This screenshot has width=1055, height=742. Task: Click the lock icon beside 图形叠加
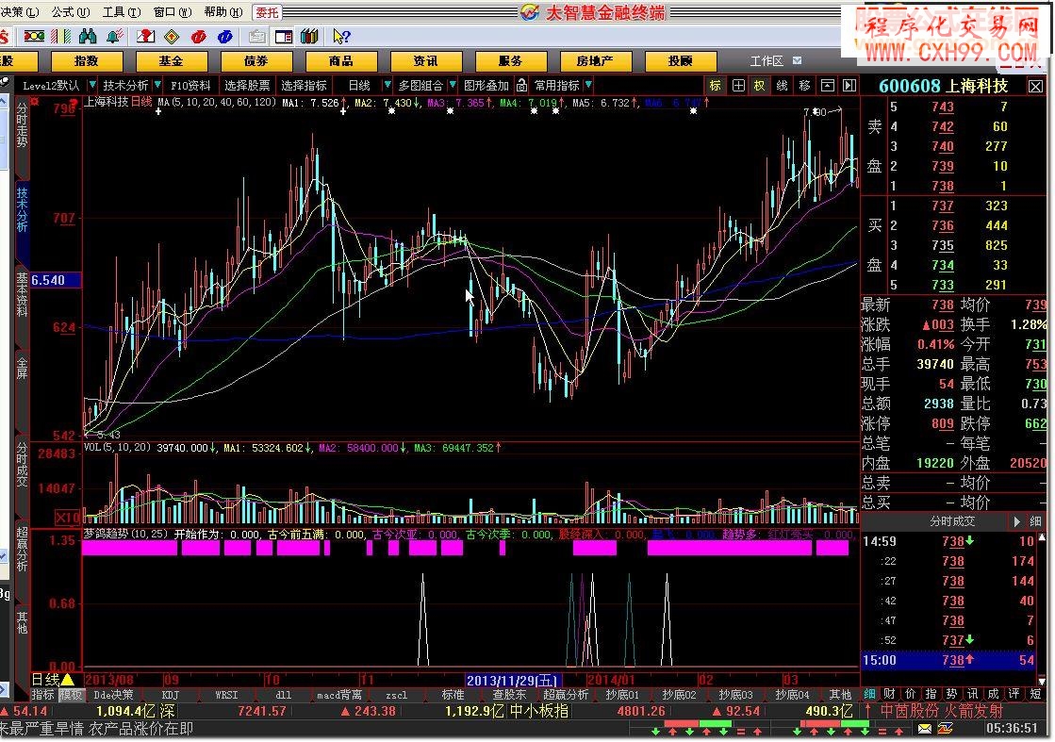pyautogui.click(x=521, y=85)
